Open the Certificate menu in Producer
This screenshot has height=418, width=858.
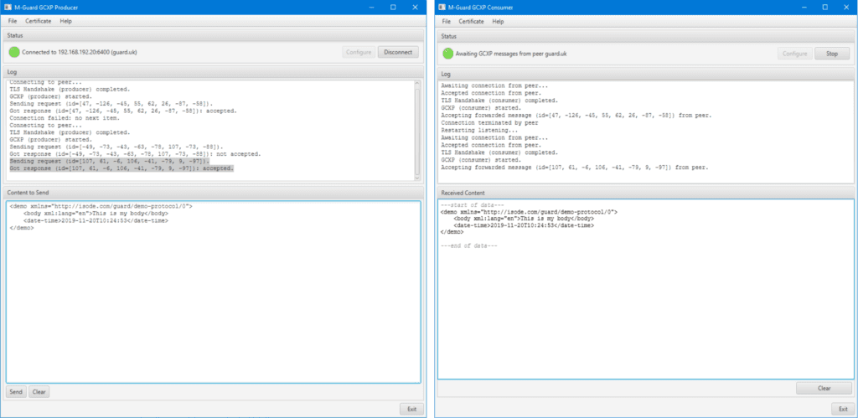37,20
